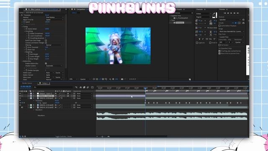The width and height of the screenshot is (268, 151).
Task: Select the Preview panel tab
Action: 222,9
